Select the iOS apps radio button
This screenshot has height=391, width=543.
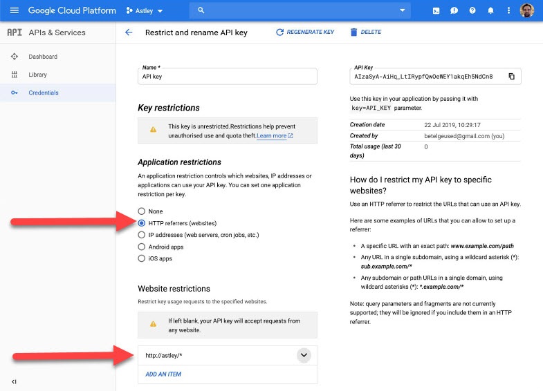pyautogui.click(x=142, y=258)
